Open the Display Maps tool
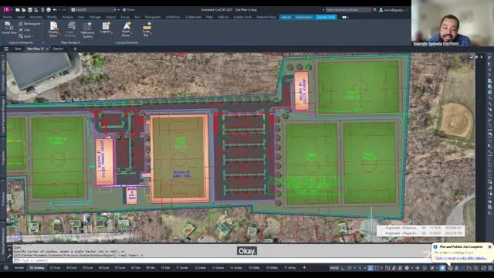The width and height of the screenshot is (494, 278). pos(53,29)
